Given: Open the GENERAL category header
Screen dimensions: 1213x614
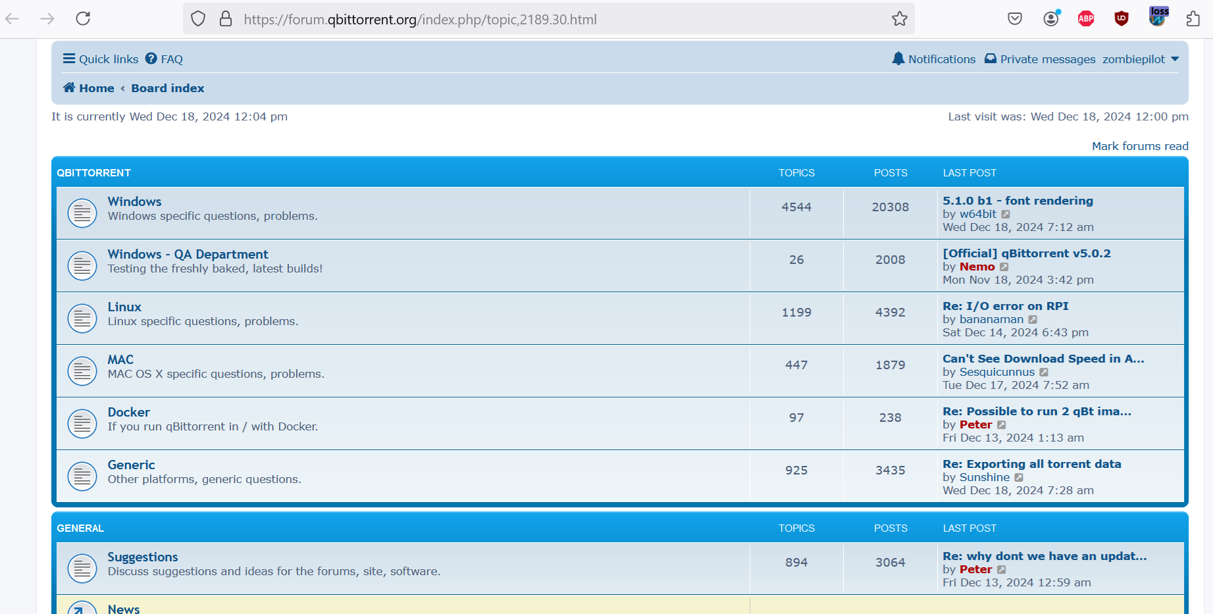Looking at the screenshot, I should (x=80, y=528).
